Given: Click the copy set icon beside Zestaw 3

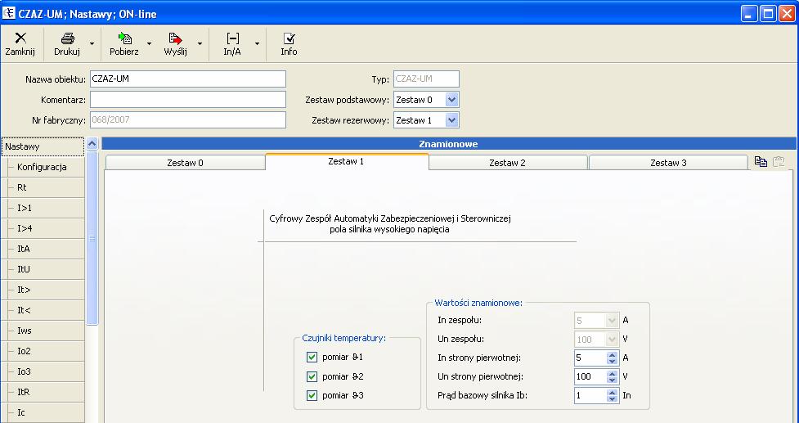Looking at the screenshot, I should coord(761,161).
